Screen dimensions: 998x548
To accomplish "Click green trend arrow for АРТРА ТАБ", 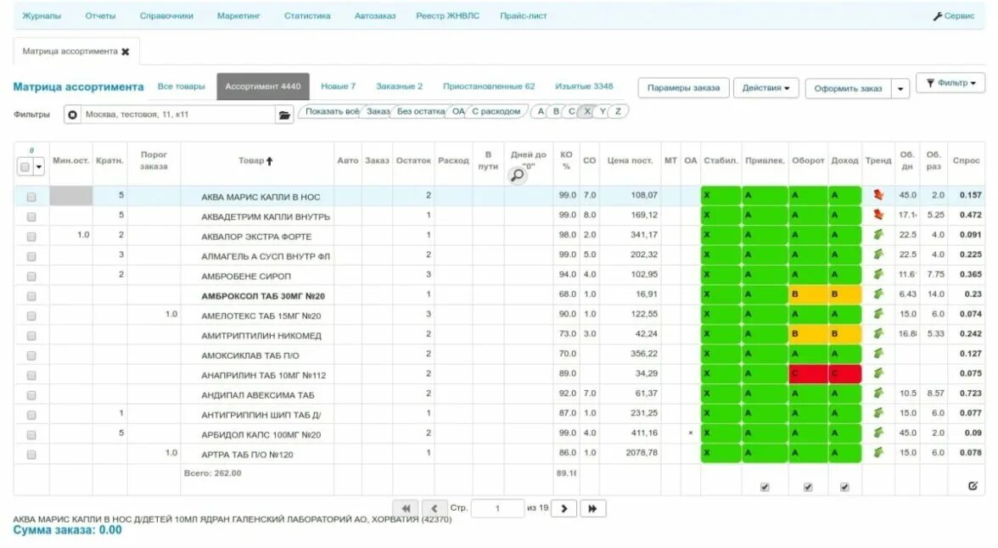I will pos(878,452).
